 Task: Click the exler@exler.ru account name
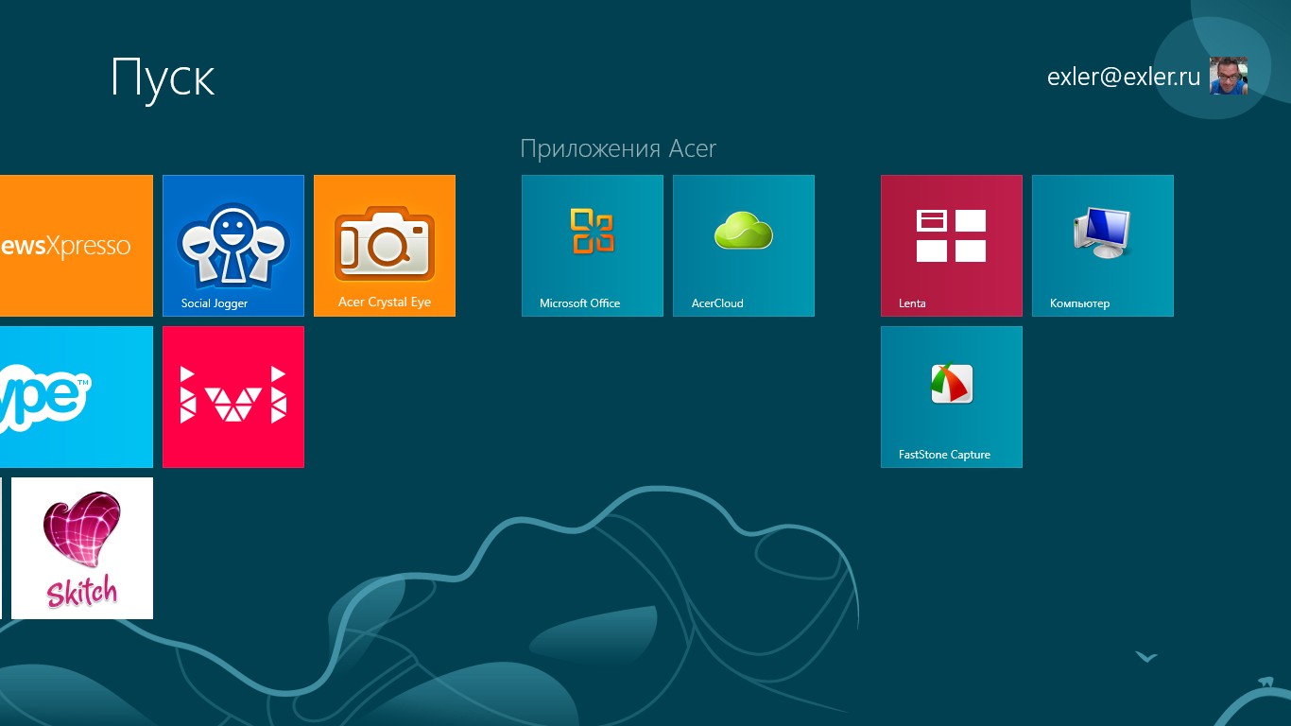[1123, 77]
